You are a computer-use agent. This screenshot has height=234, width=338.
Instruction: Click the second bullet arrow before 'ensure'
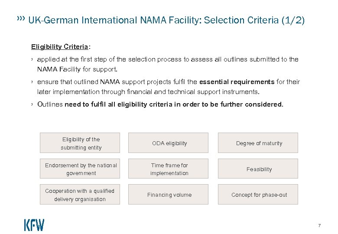[32, 82]
